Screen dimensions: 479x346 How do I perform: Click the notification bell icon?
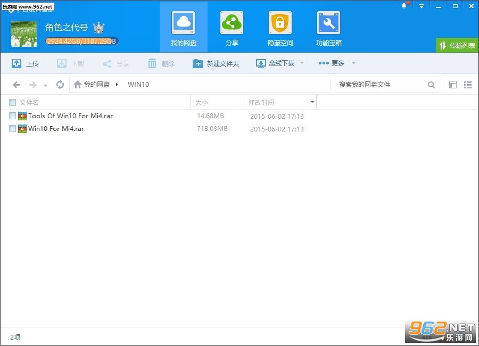click(404, 6)
